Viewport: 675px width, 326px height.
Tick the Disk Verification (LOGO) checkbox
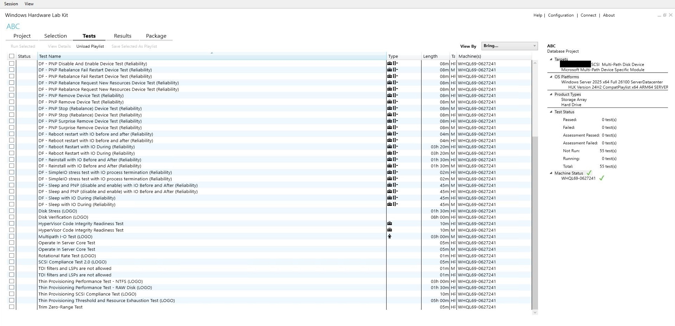point(12,217)
